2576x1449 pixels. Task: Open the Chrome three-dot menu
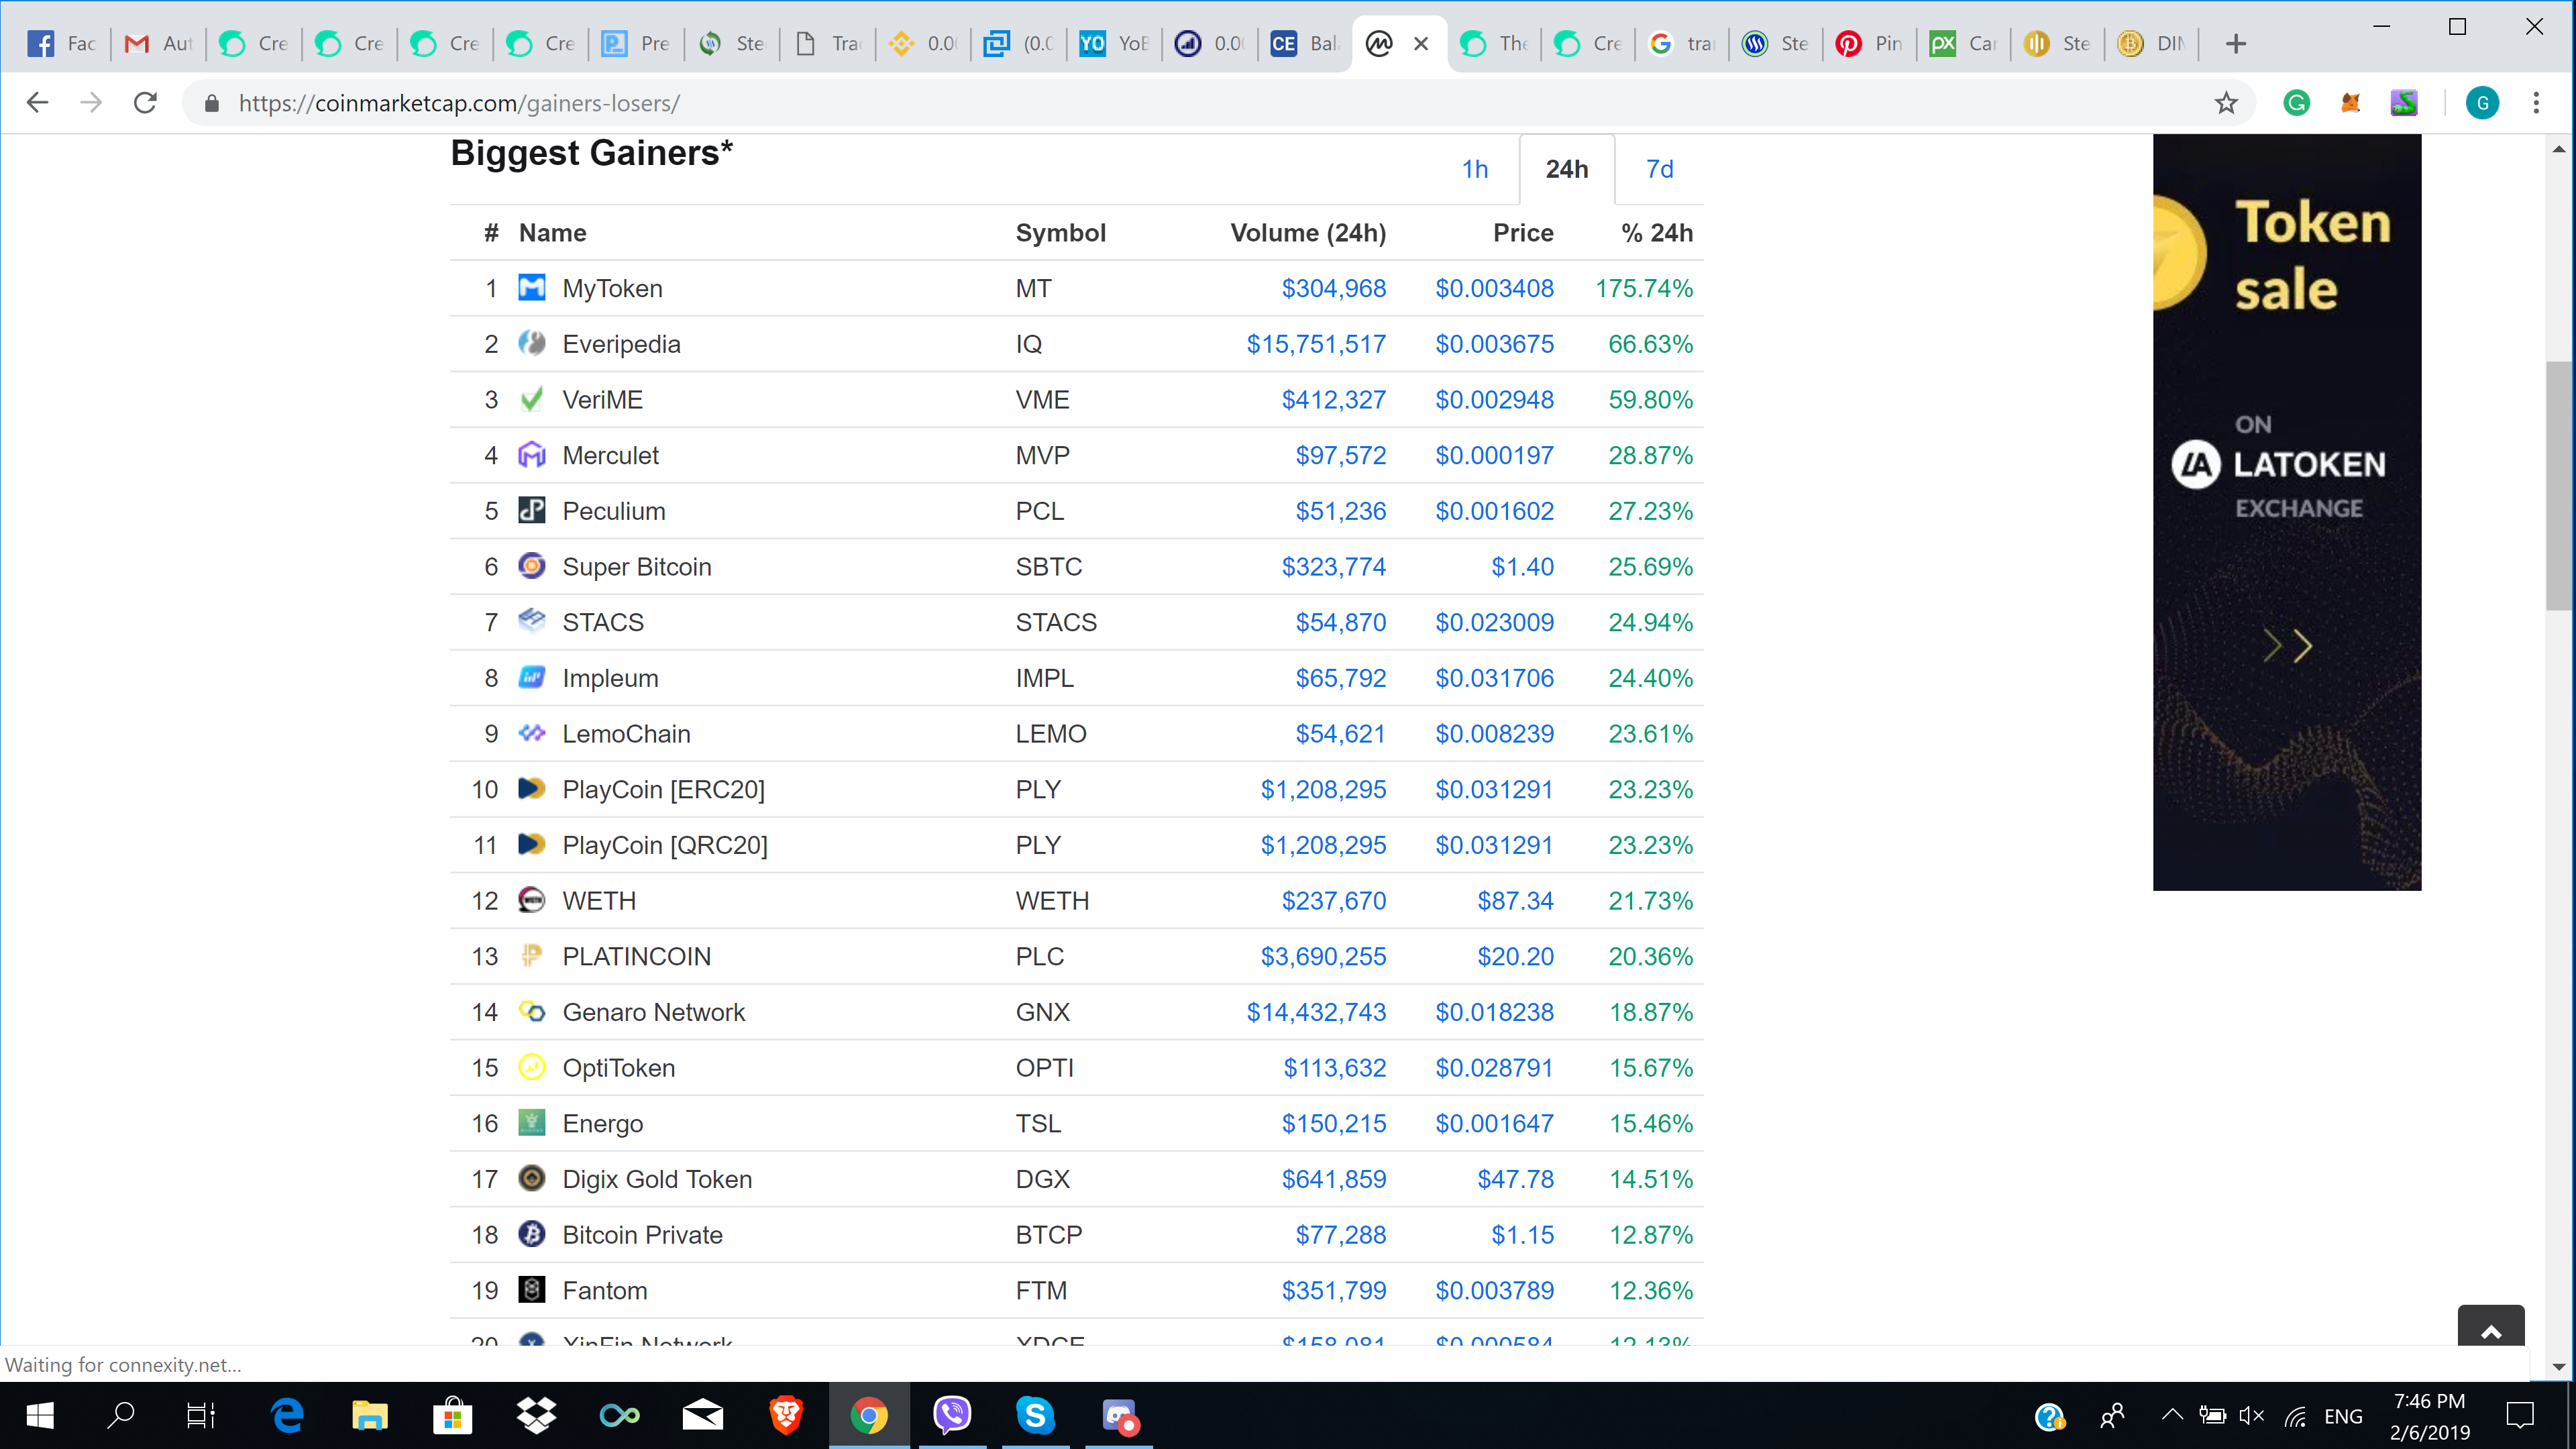[2536, 103]
